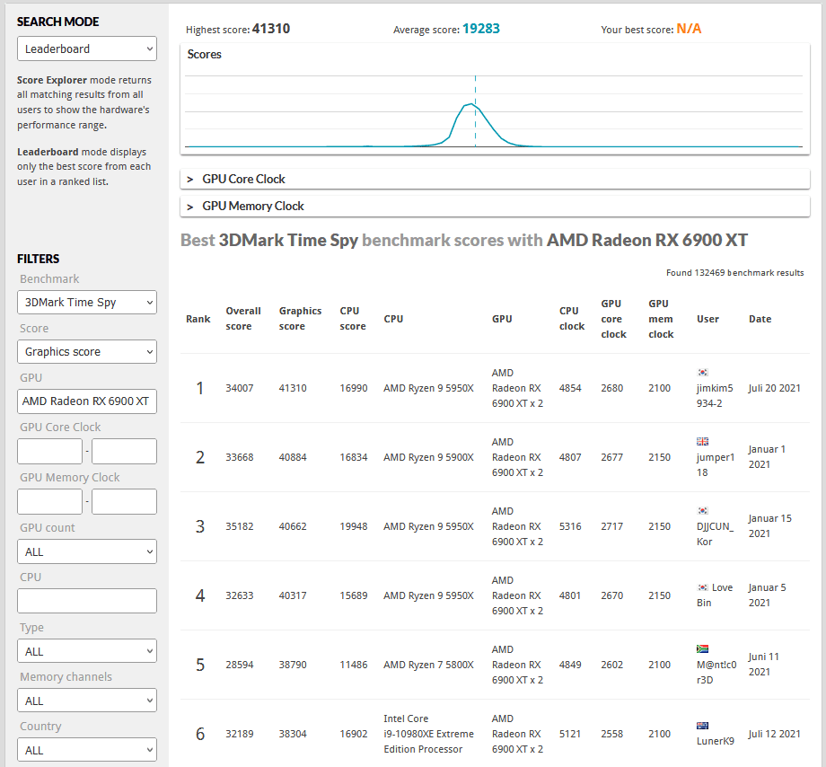
Task: Open user jimkim5934-2's profile
Action: click(x=715, y=395)
